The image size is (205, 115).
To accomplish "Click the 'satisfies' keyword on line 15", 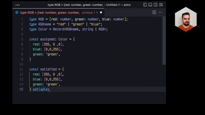I will point(41,89).
